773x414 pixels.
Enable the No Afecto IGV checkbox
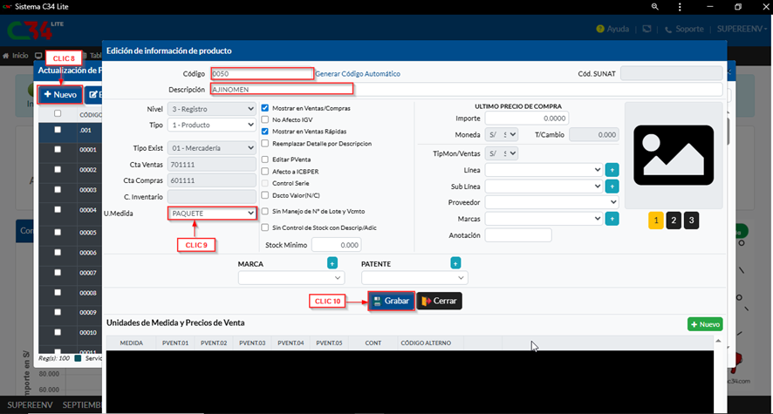click(x=266, y=119)
